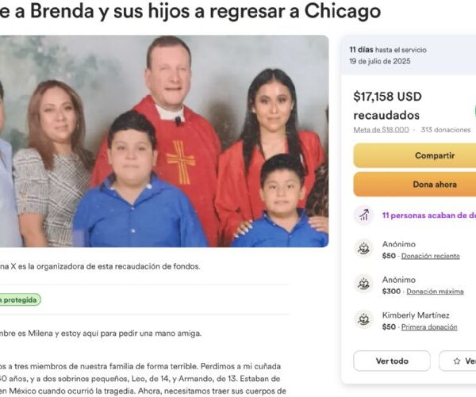Open the Meta de $18,000 link

(381, 130)
